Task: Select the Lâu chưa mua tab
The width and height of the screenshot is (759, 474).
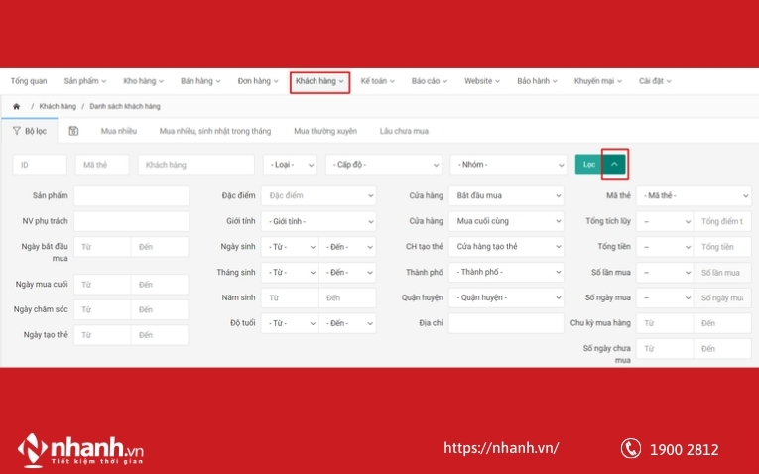Action: pos(404,131)
